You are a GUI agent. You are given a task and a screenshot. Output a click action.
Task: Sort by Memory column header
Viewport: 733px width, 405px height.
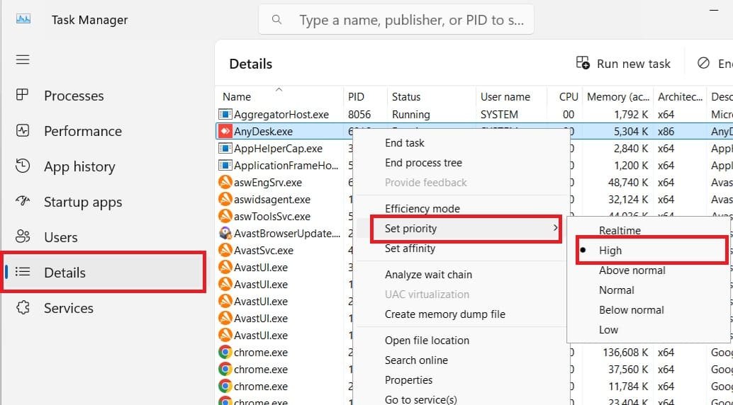click(x=618, y=97)
